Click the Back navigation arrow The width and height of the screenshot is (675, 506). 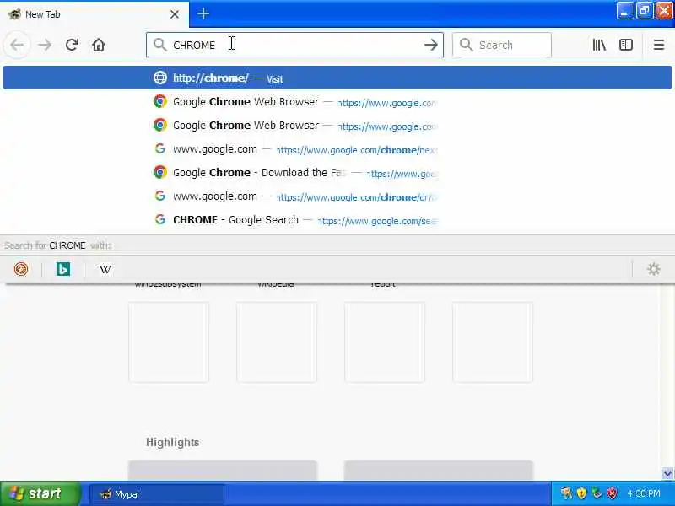tap(17, 45)
